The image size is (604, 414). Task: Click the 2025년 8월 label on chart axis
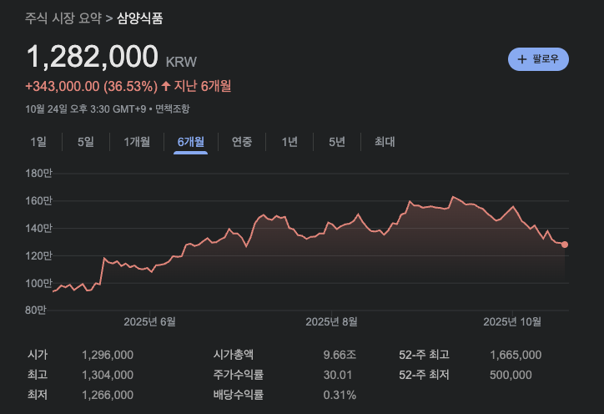[331, 321]
